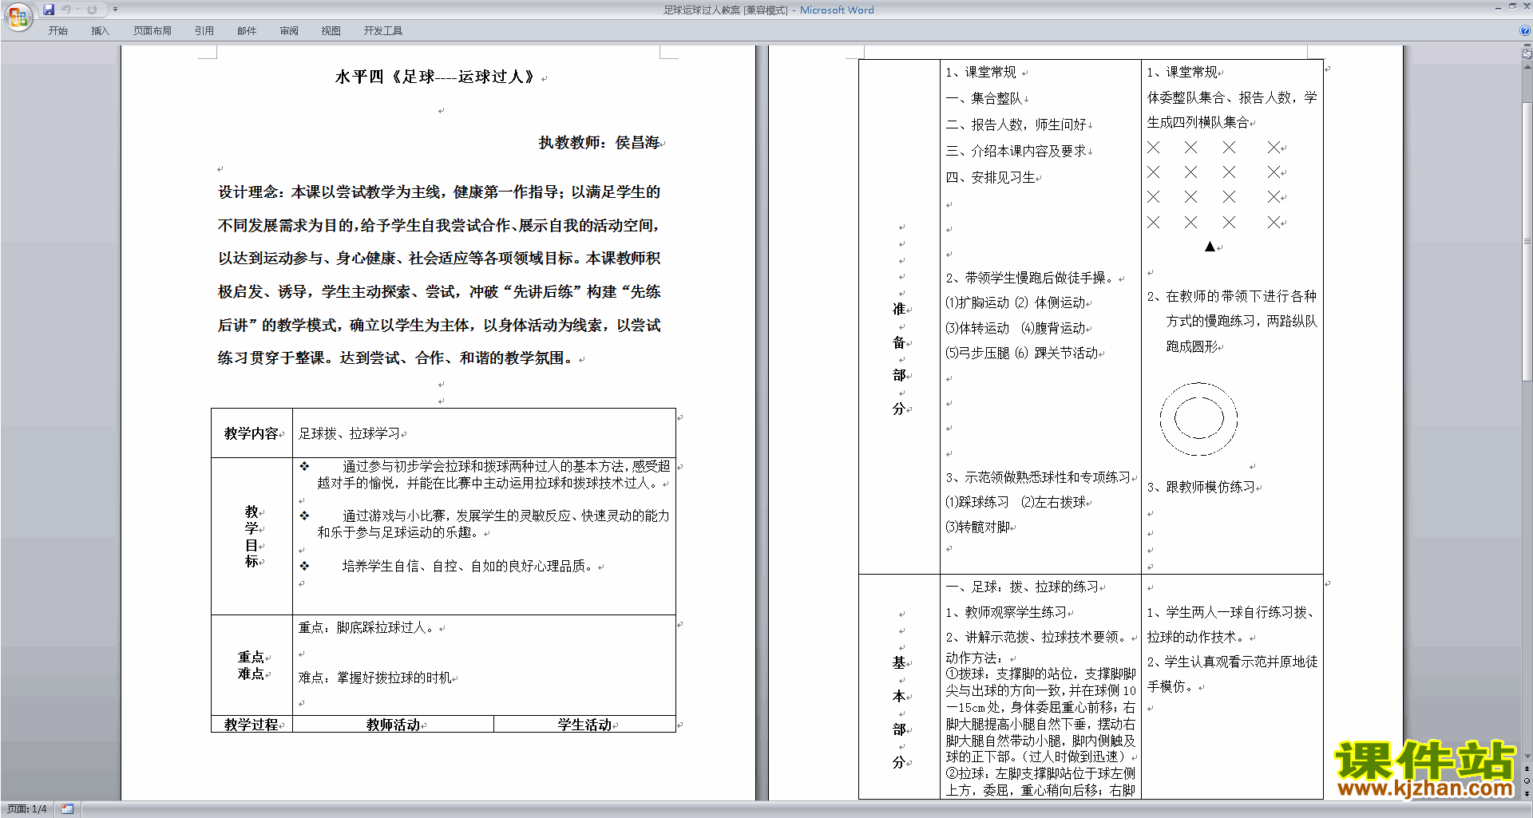Click the text 培养学生自信、自控、自如的良好心理品质
The image size is (1533, 818).
point(469,566)
